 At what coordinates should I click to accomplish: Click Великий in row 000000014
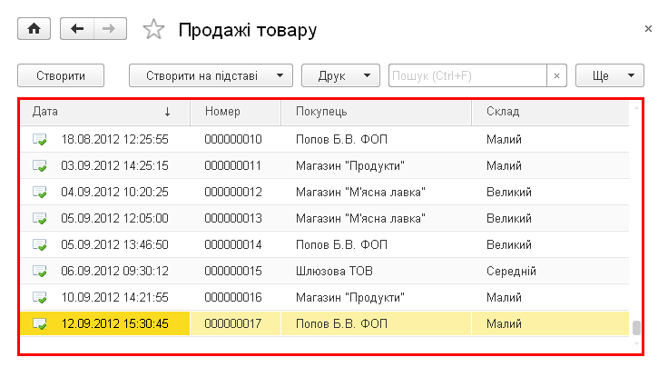(509, 245)
